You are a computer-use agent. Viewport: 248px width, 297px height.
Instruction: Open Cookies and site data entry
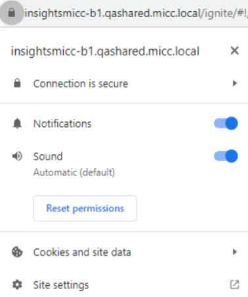[124, 252]
